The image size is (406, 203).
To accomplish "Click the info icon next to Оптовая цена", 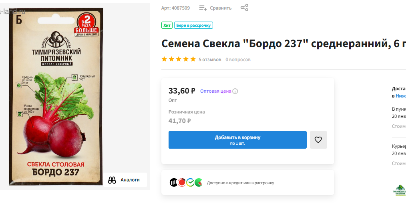I will point(235,91).
